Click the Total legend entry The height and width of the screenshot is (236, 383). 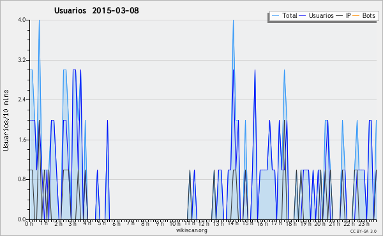pyautogui.click(x=284, y=15)
